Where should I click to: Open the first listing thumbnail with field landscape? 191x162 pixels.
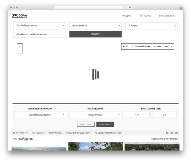click(x=39, y=146)
